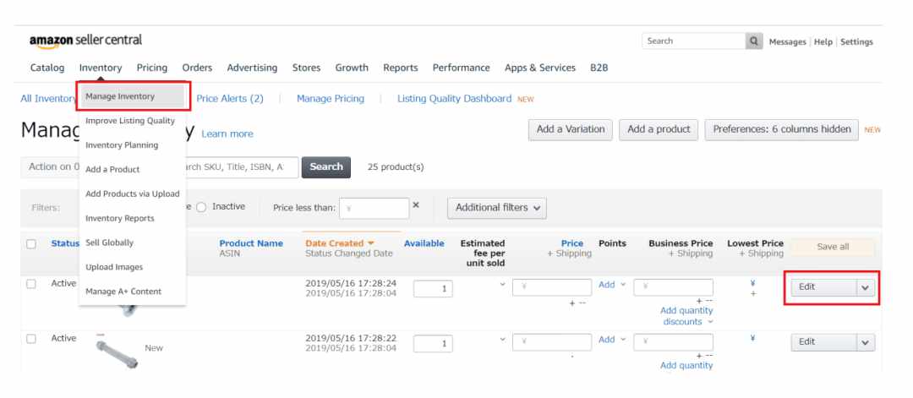The width and height of the screenshot is (913, 398).
Task: Tick checkbox of first Active row
Action: [31, 284]
